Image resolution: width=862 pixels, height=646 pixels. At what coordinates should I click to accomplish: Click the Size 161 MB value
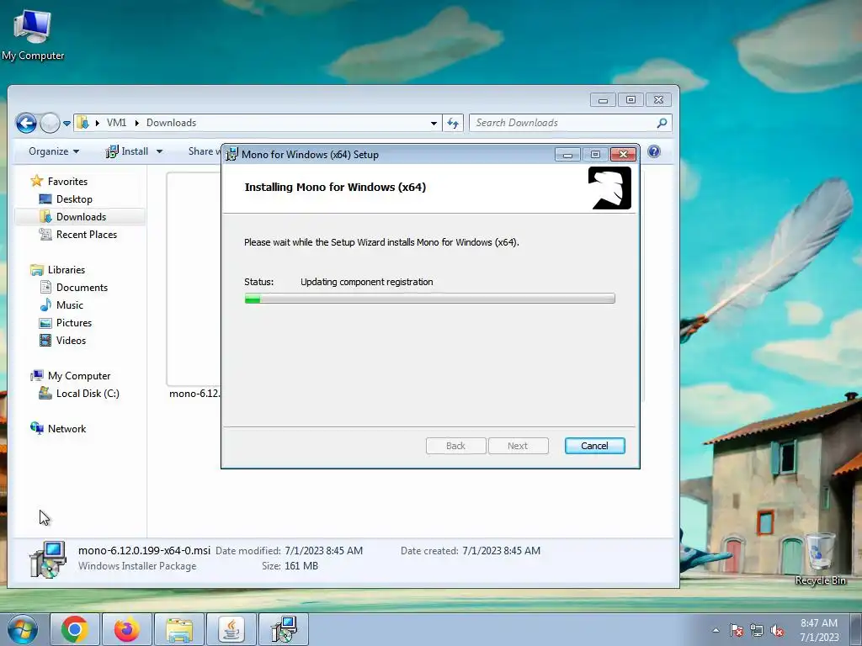coord(301,566)
